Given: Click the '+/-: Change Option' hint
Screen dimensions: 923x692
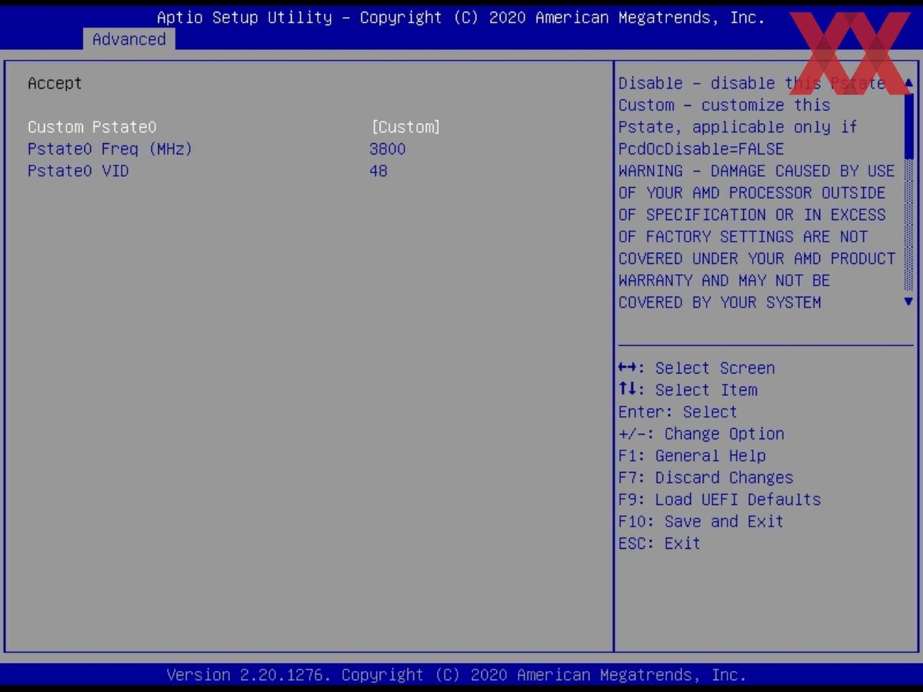Looking at the screenshot, I should pyautogui.click(x=701, y=434).
